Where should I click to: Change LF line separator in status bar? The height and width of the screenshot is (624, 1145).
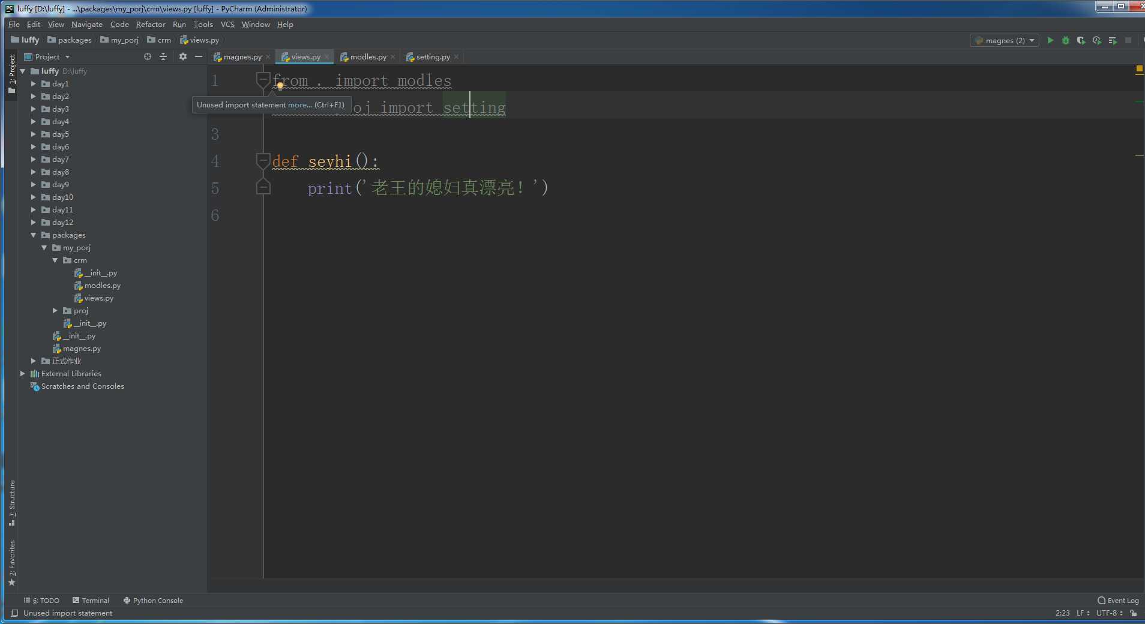coord(1083,613)
